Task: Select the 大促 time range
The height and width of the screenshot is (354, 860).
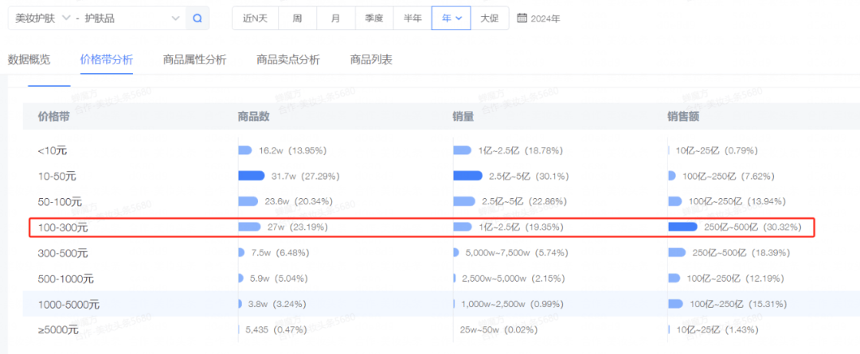Action: pyautogui.click(x=489, y=18)
